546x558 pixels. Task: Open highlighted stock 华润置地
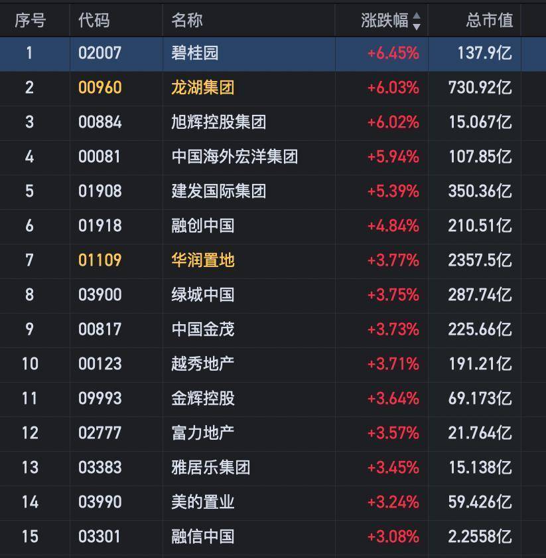click(202, 260)
